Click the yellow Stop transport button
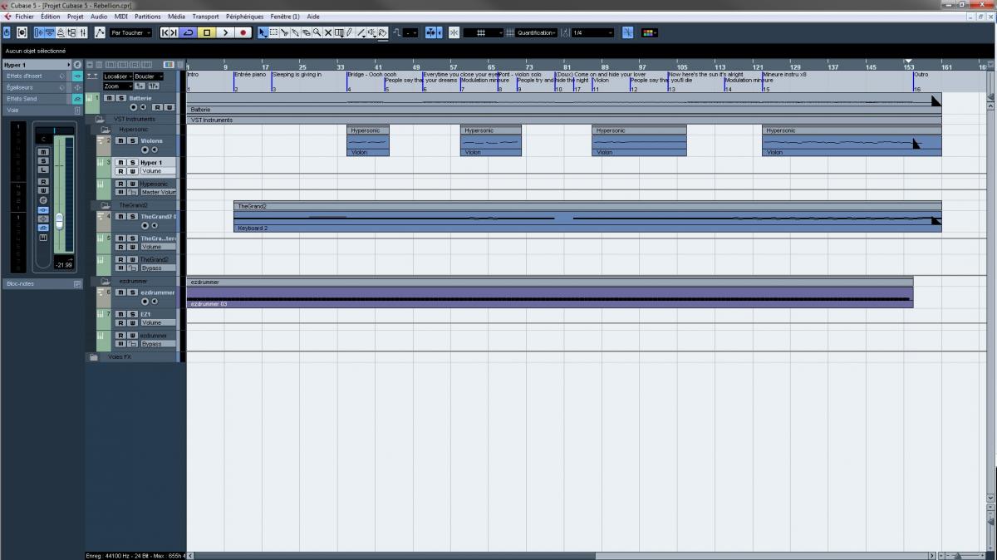The image size is (997, 560). click(207, 32)
